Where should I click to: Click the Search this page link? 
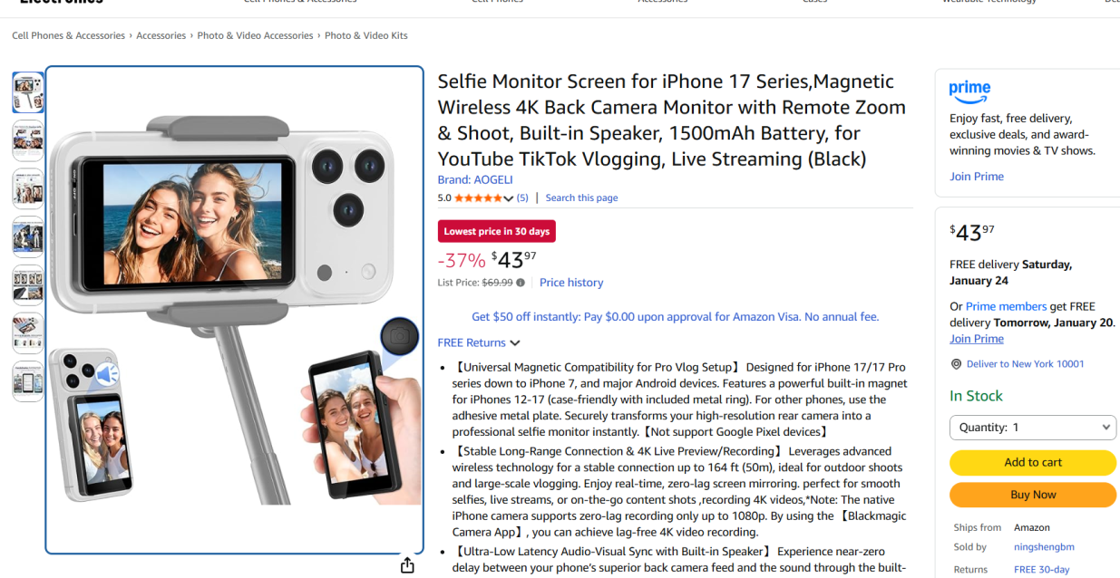581,197
